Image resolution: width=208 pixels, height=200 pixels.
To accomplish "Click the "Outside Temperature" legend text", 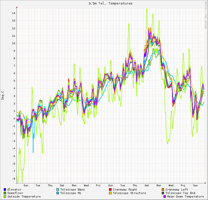I will pos(24,197).
